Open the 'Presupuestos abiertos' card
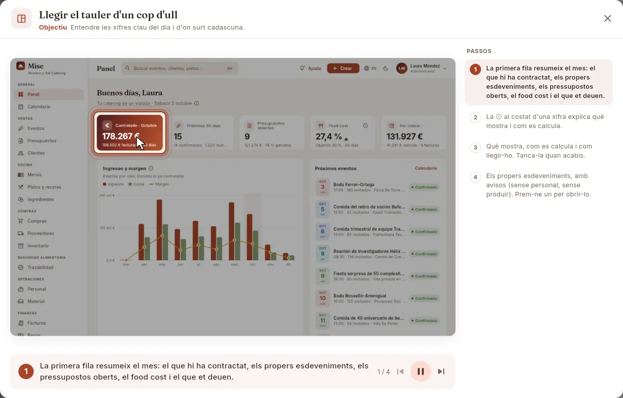 click(272, 133)
